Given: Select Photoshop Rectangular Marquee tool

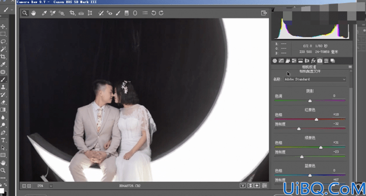Looking at the screenshot, I should (x=3, y=34).
